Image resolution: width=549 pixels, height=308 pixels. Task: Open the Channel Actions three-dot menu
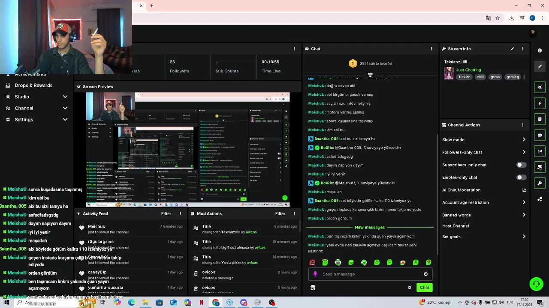(x=522, y=125)
